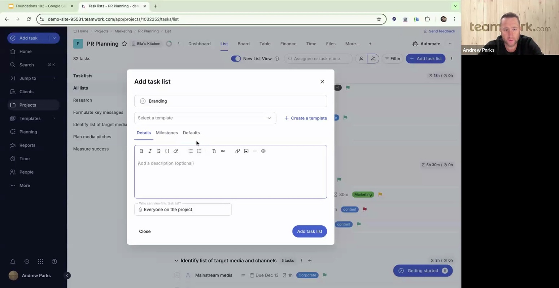The height and width of the screenshot is (288, 559).
Task: Switch to the Milestones tab
Action: point(167,133)
